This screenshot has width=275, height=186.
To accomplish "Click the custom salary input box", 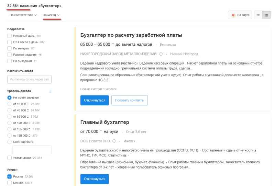I will 32,150.
